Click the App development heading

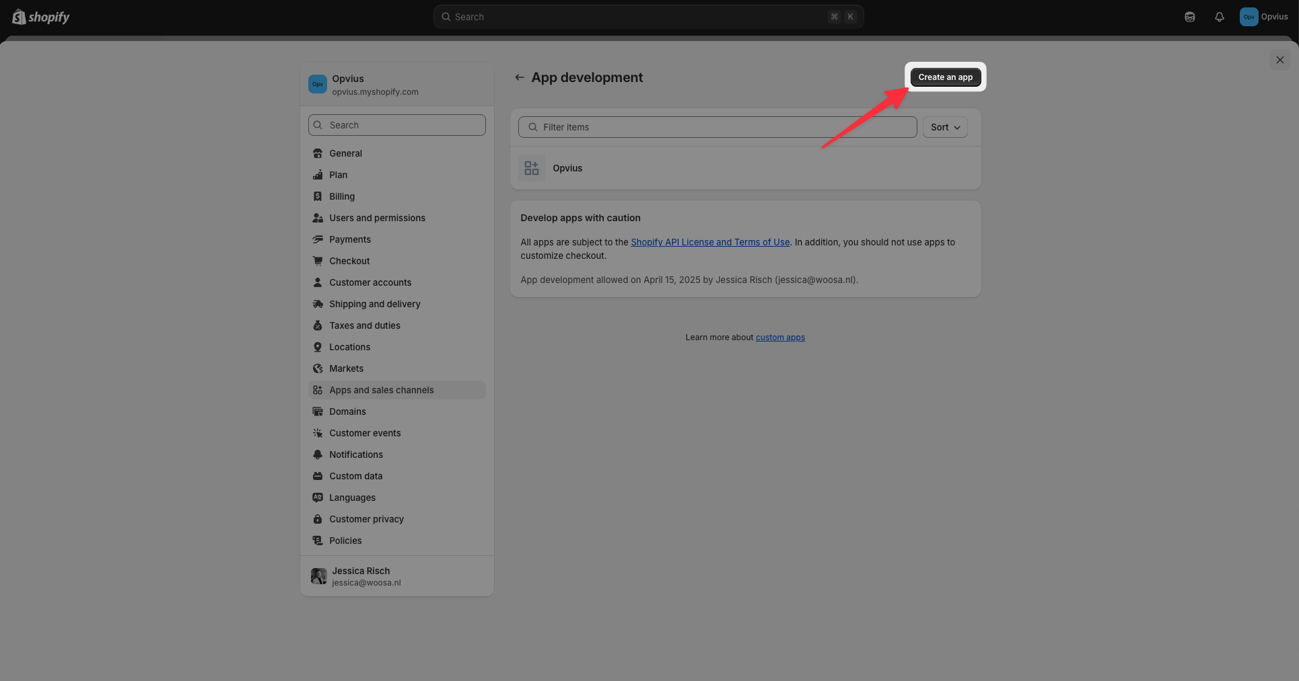(x=587, y=77)
